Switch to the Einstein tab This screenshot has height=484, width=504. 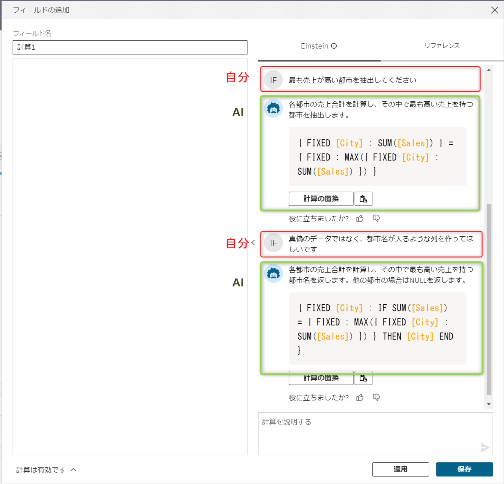319,46
